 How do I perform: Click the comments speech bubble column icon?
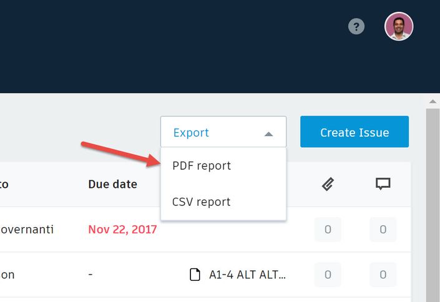click(x=383, y=183)
